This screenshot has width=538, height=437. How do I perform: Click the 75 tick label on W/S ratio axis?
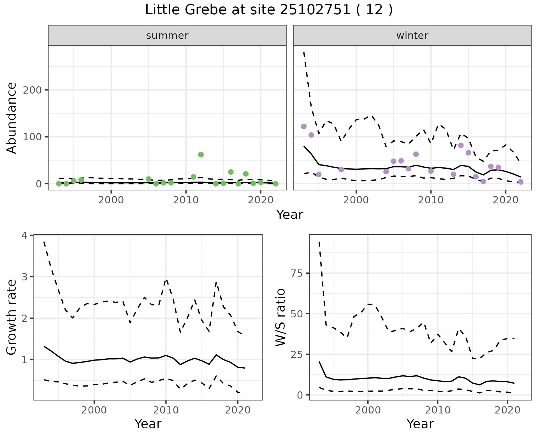coord(297,273)
